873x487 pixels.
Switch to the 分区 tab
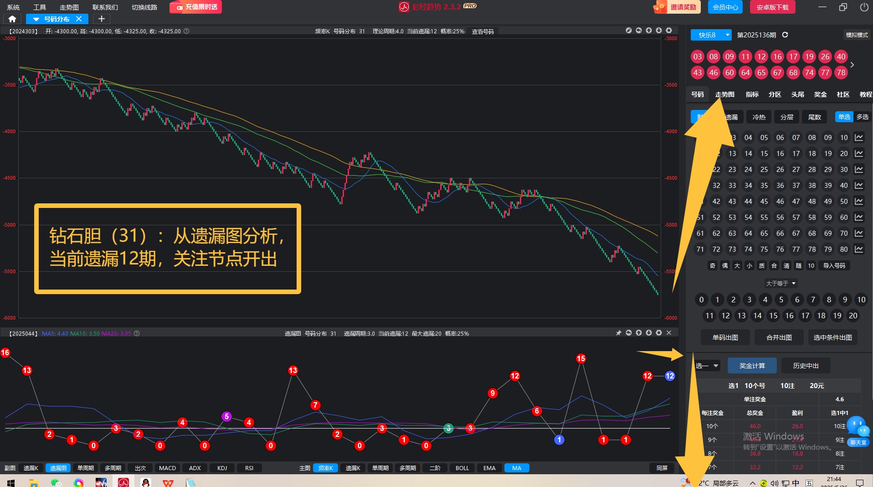coord(775,94)
